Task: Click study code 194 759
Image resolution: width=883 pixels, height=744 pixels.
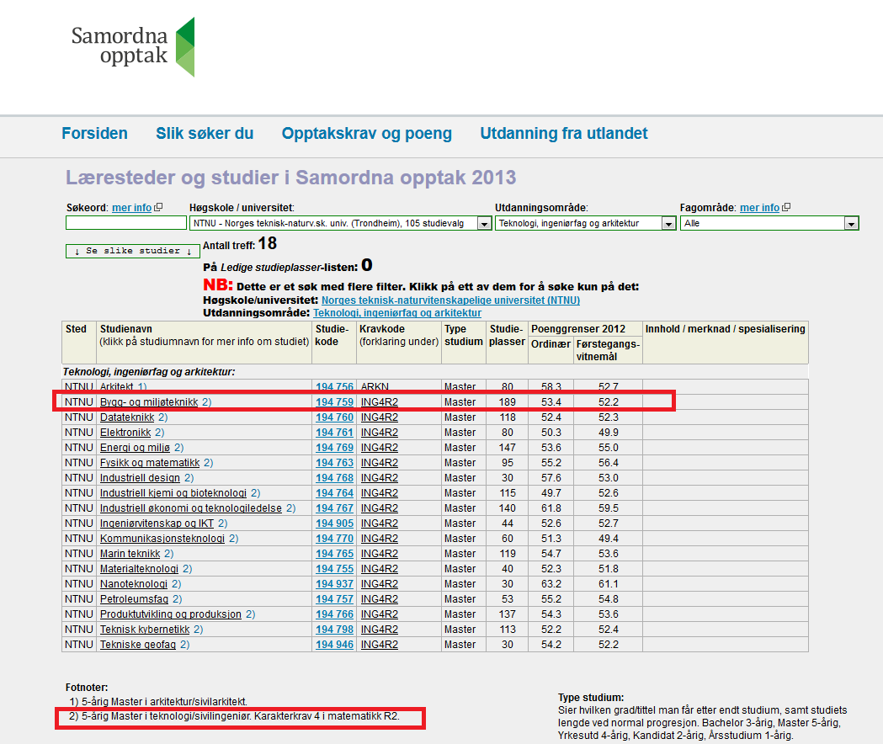Action: 334,402
